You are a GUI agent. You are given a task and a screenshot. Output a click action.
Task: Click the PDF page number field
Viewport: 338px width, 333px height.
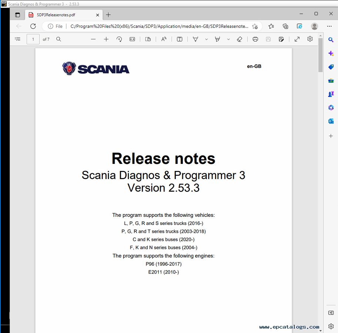33,39
